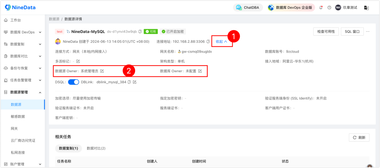Click the NineData logo
Screen dimensions: 380x168
tap(20, 7)
